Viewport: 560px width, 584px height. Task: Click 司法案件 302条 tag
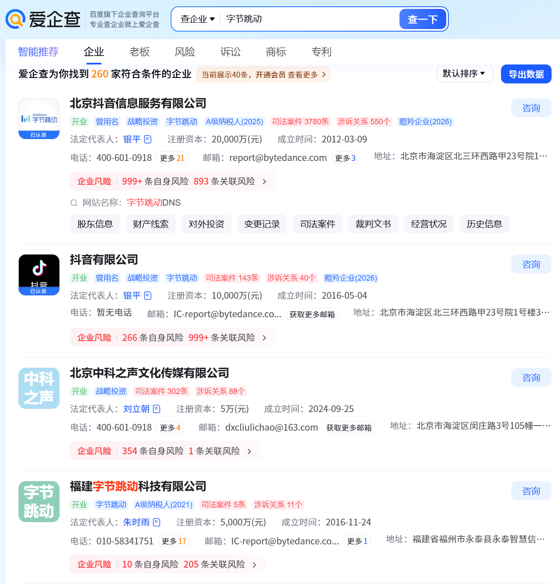click(161, 391)
